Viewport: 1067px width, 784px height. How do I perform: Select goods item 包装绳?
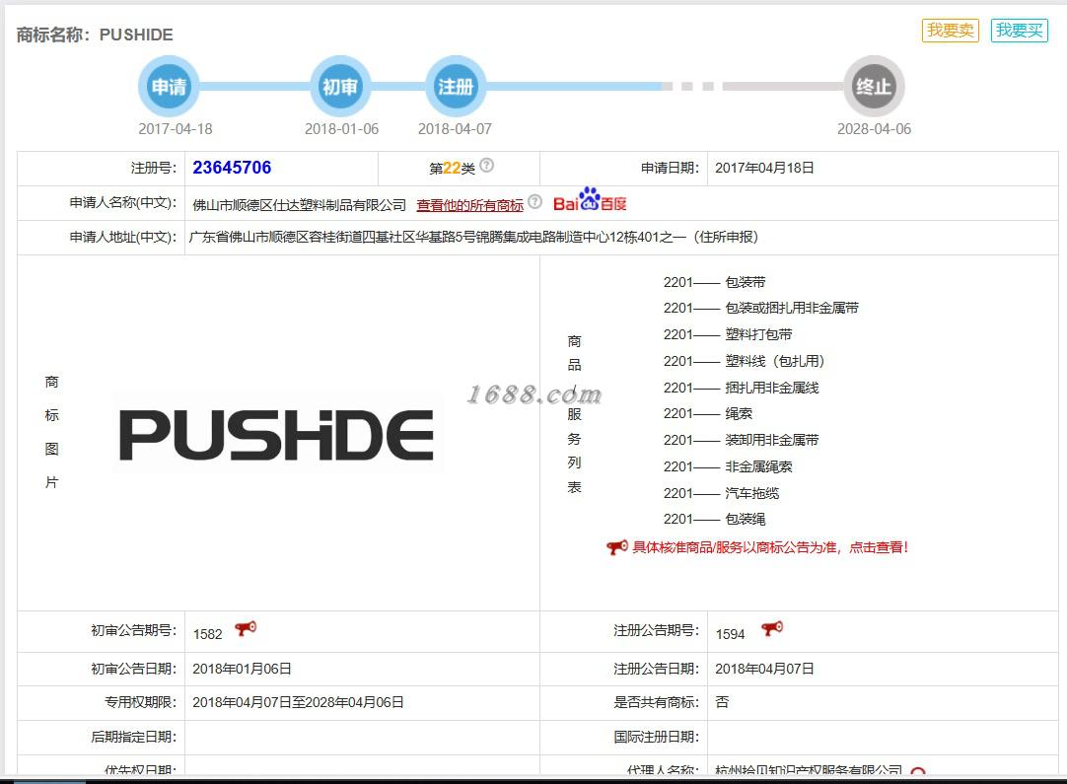point(746,519)
